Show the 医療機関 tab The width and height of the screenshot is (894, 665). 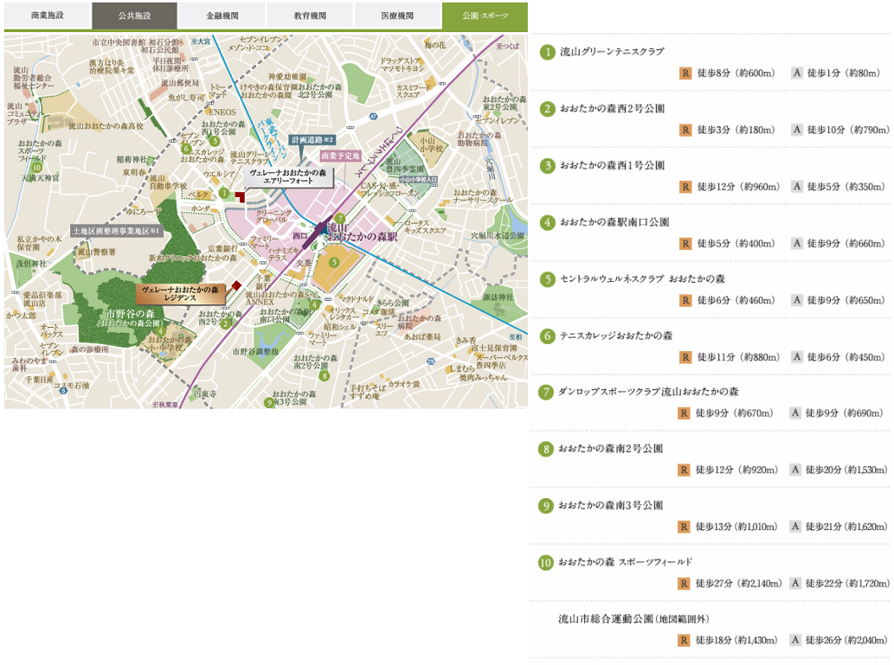coord(396,16)
